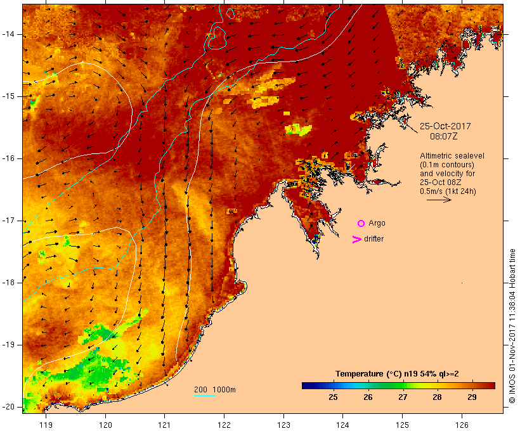Click the 0.5m/s velocity scale arrow
The height and width of the screenshot is (431, 520).
pyautogui.click(x=439, y=200)
